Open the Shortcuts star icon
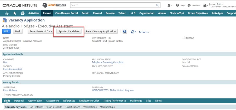 pyautogui.click(x=15, y=13)
